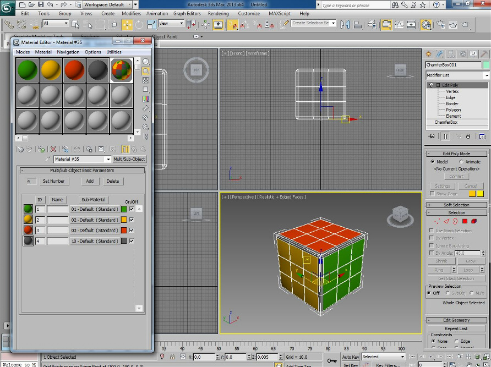This screenshot has height=367, width=491.
Task: Activate the Select Object tool
Action: click(75, 24)
